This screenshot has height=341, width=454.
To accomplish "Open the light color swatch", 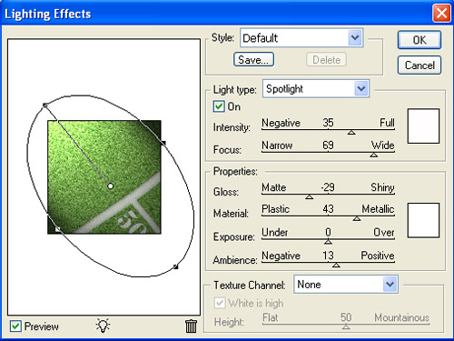I will pyautogui.click(x=423, y=125).
